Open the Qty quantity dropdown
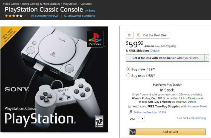This screenshot has height=138, width=211. (x=141, y=119)
